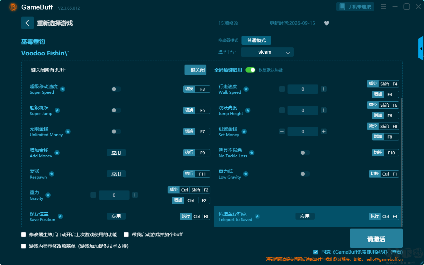Increase Walk Speed with plus button
Image resolution: width=424 pixels, height=265 pixels.
click(324, 89)
